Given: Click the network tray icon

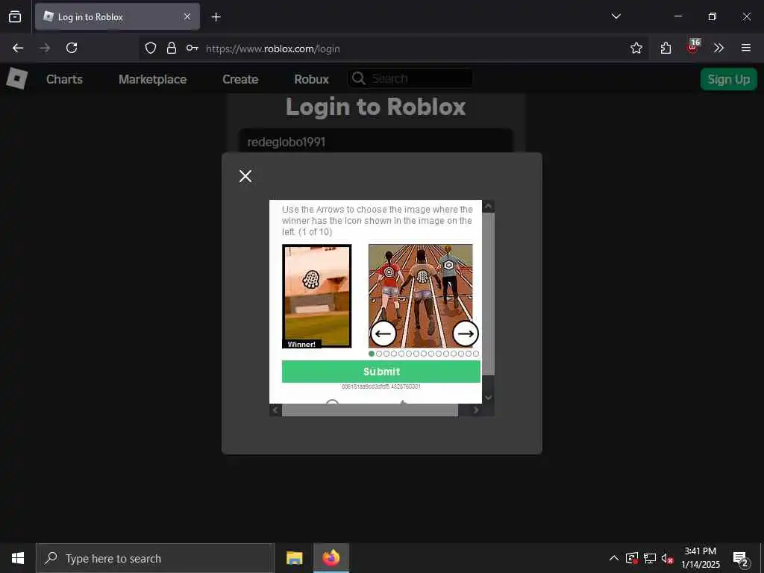Looking at the screenshot, I should coord(650,558).
